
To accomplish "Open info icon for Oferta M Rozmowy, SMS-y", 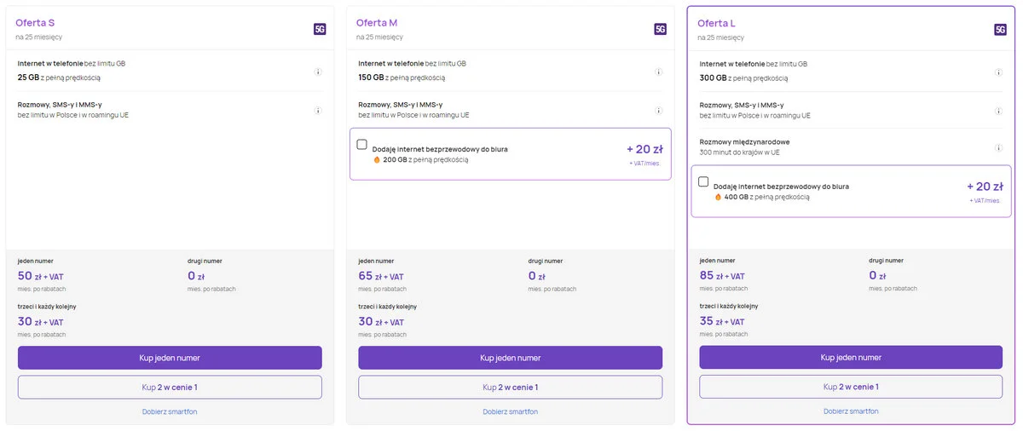I will (x=659, y=111).
